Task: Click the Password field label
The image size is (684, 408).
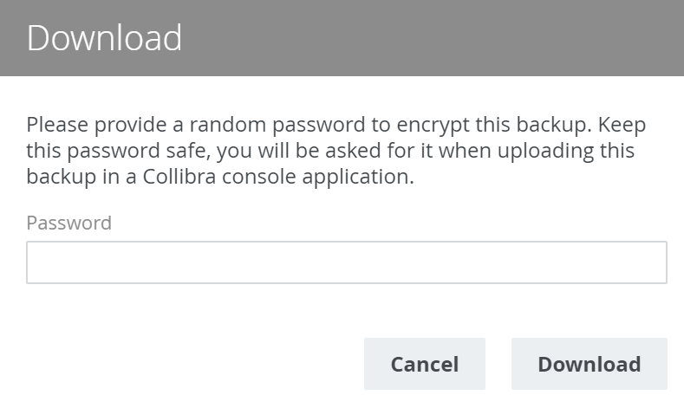Action: point(68,223)
